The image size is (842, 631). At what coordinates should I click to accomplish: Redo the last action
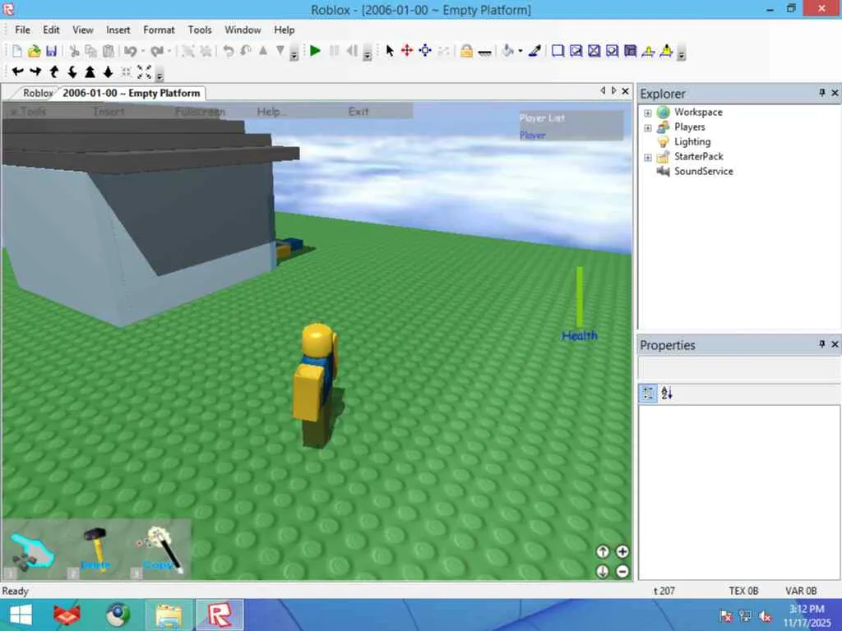coord(157,51)
